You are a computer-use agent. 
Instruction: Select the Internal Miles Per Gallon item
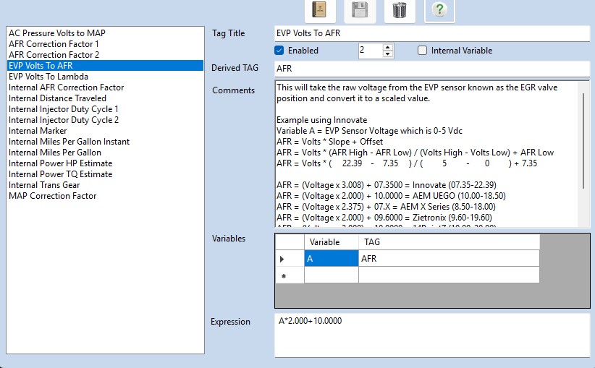(x=105, y=153)
